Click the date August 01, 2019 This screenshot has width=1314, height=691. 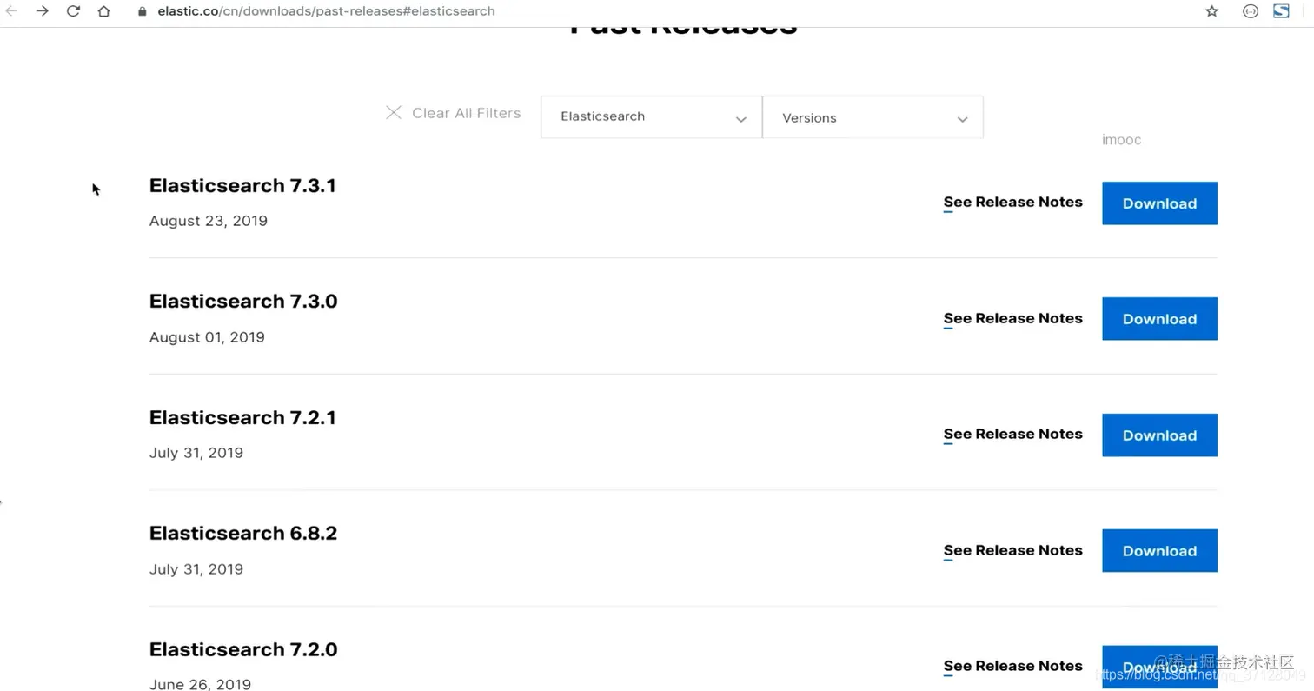click(x=207, y=337)
